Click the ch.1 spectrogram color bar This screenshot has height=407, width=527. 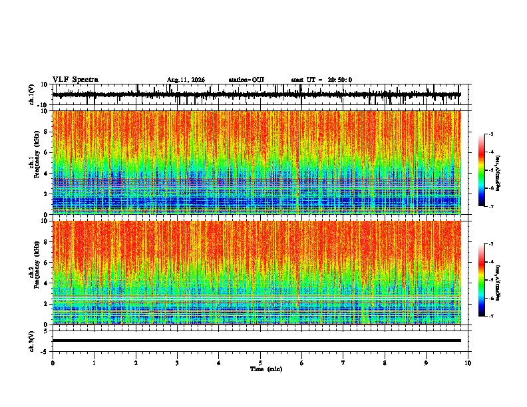[x=481, y=170]
